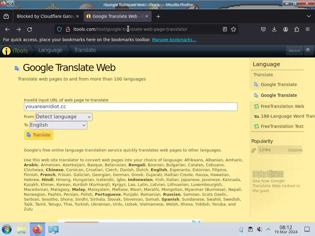Open 188-Language Word Translator link

click(x=288, y=116)
